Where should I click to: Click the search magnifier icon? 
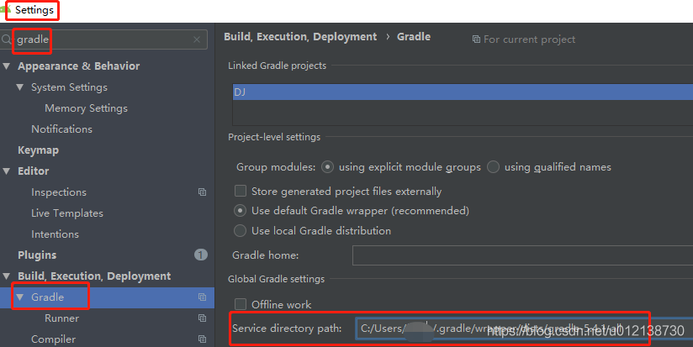[8, 39]
